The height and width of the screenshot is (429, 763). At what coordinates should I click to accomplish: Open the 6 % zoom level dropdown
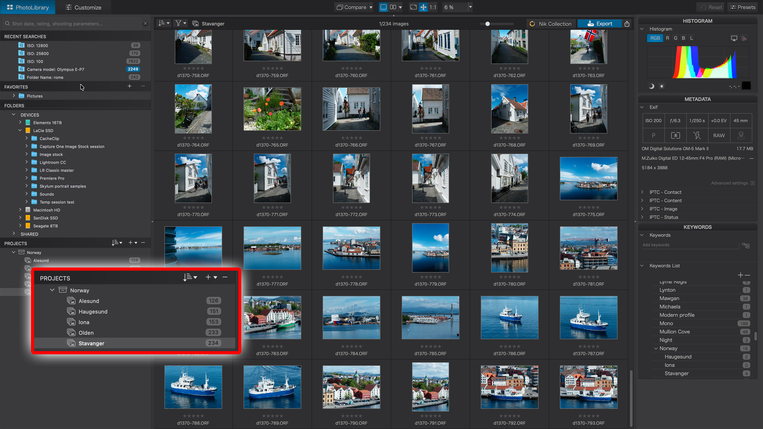[x=470, y=7]
